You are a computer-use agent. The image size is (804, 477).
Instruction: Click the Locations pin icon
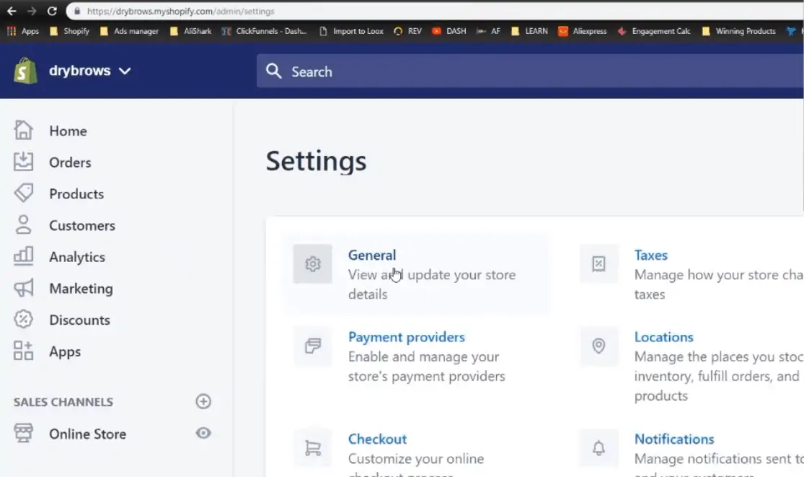598,346
